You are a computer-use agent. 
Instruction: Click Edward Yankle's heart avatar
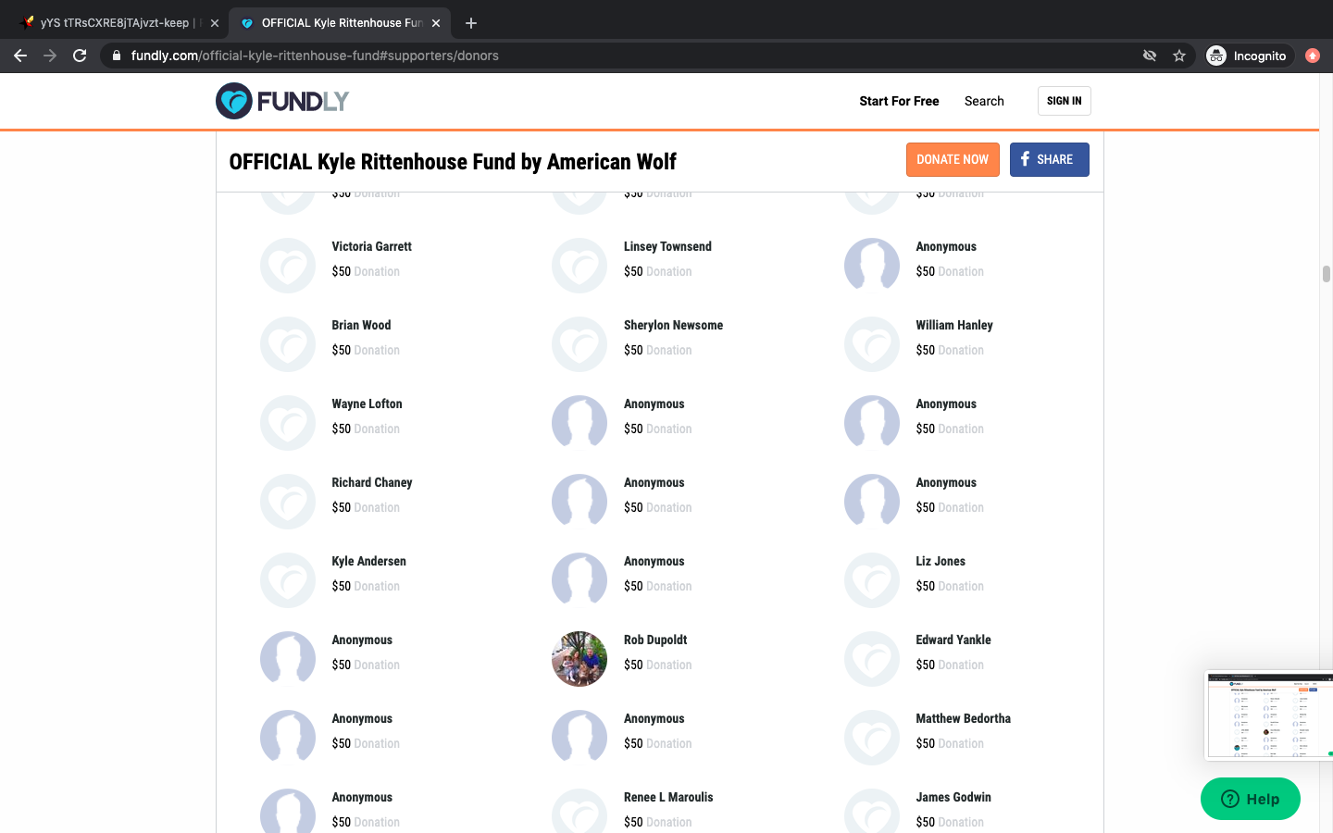(872, 659)
